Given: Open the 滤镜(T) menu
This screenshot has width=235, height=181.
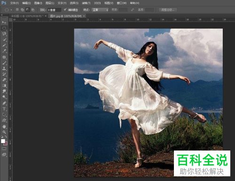Looking at the screenshot, I should pyautogui.click(x=86, y=3).
